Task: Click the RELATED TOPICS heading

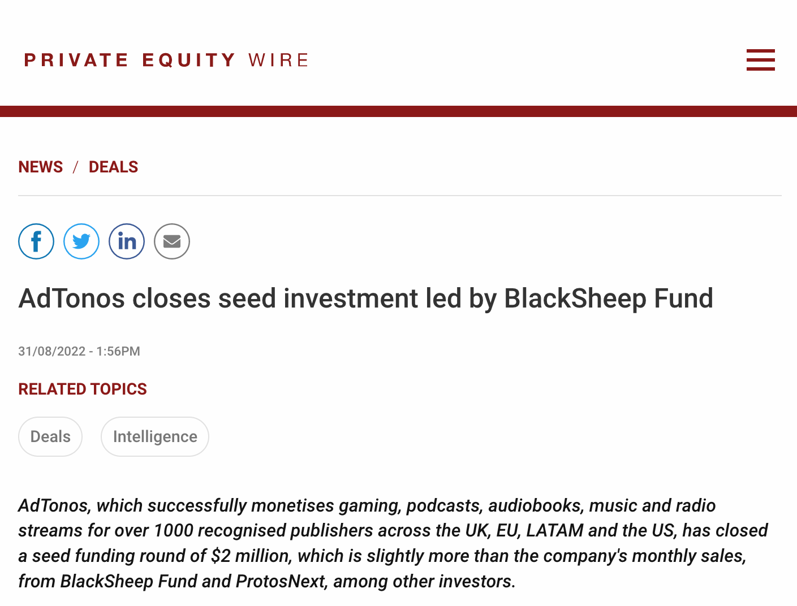Action: [x=83, y=389]
